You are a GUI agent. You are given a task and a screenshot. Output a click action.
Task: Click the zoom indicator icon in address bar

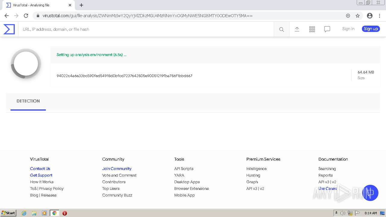(x=348, y=16)
